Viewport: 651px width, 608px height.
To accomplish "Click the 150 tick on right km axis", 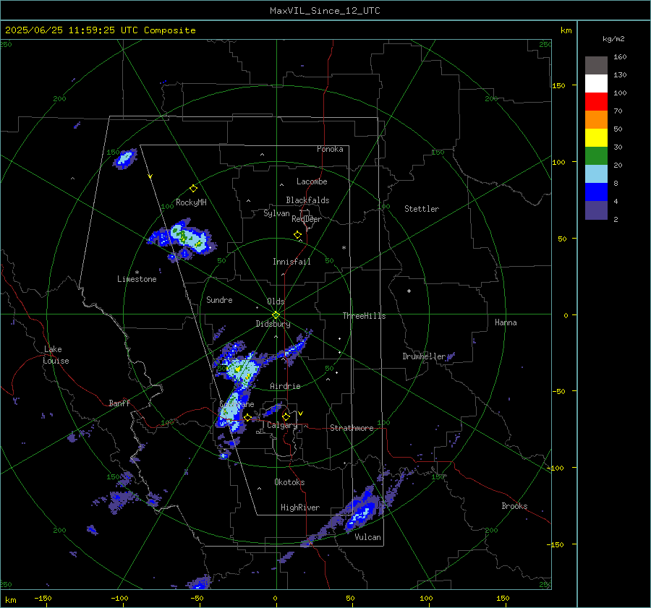I will [x=558, y=85].
